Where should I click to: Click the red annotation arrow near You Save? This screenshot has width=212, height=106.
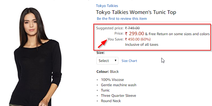pyautogui.click(x=102, y=44)
